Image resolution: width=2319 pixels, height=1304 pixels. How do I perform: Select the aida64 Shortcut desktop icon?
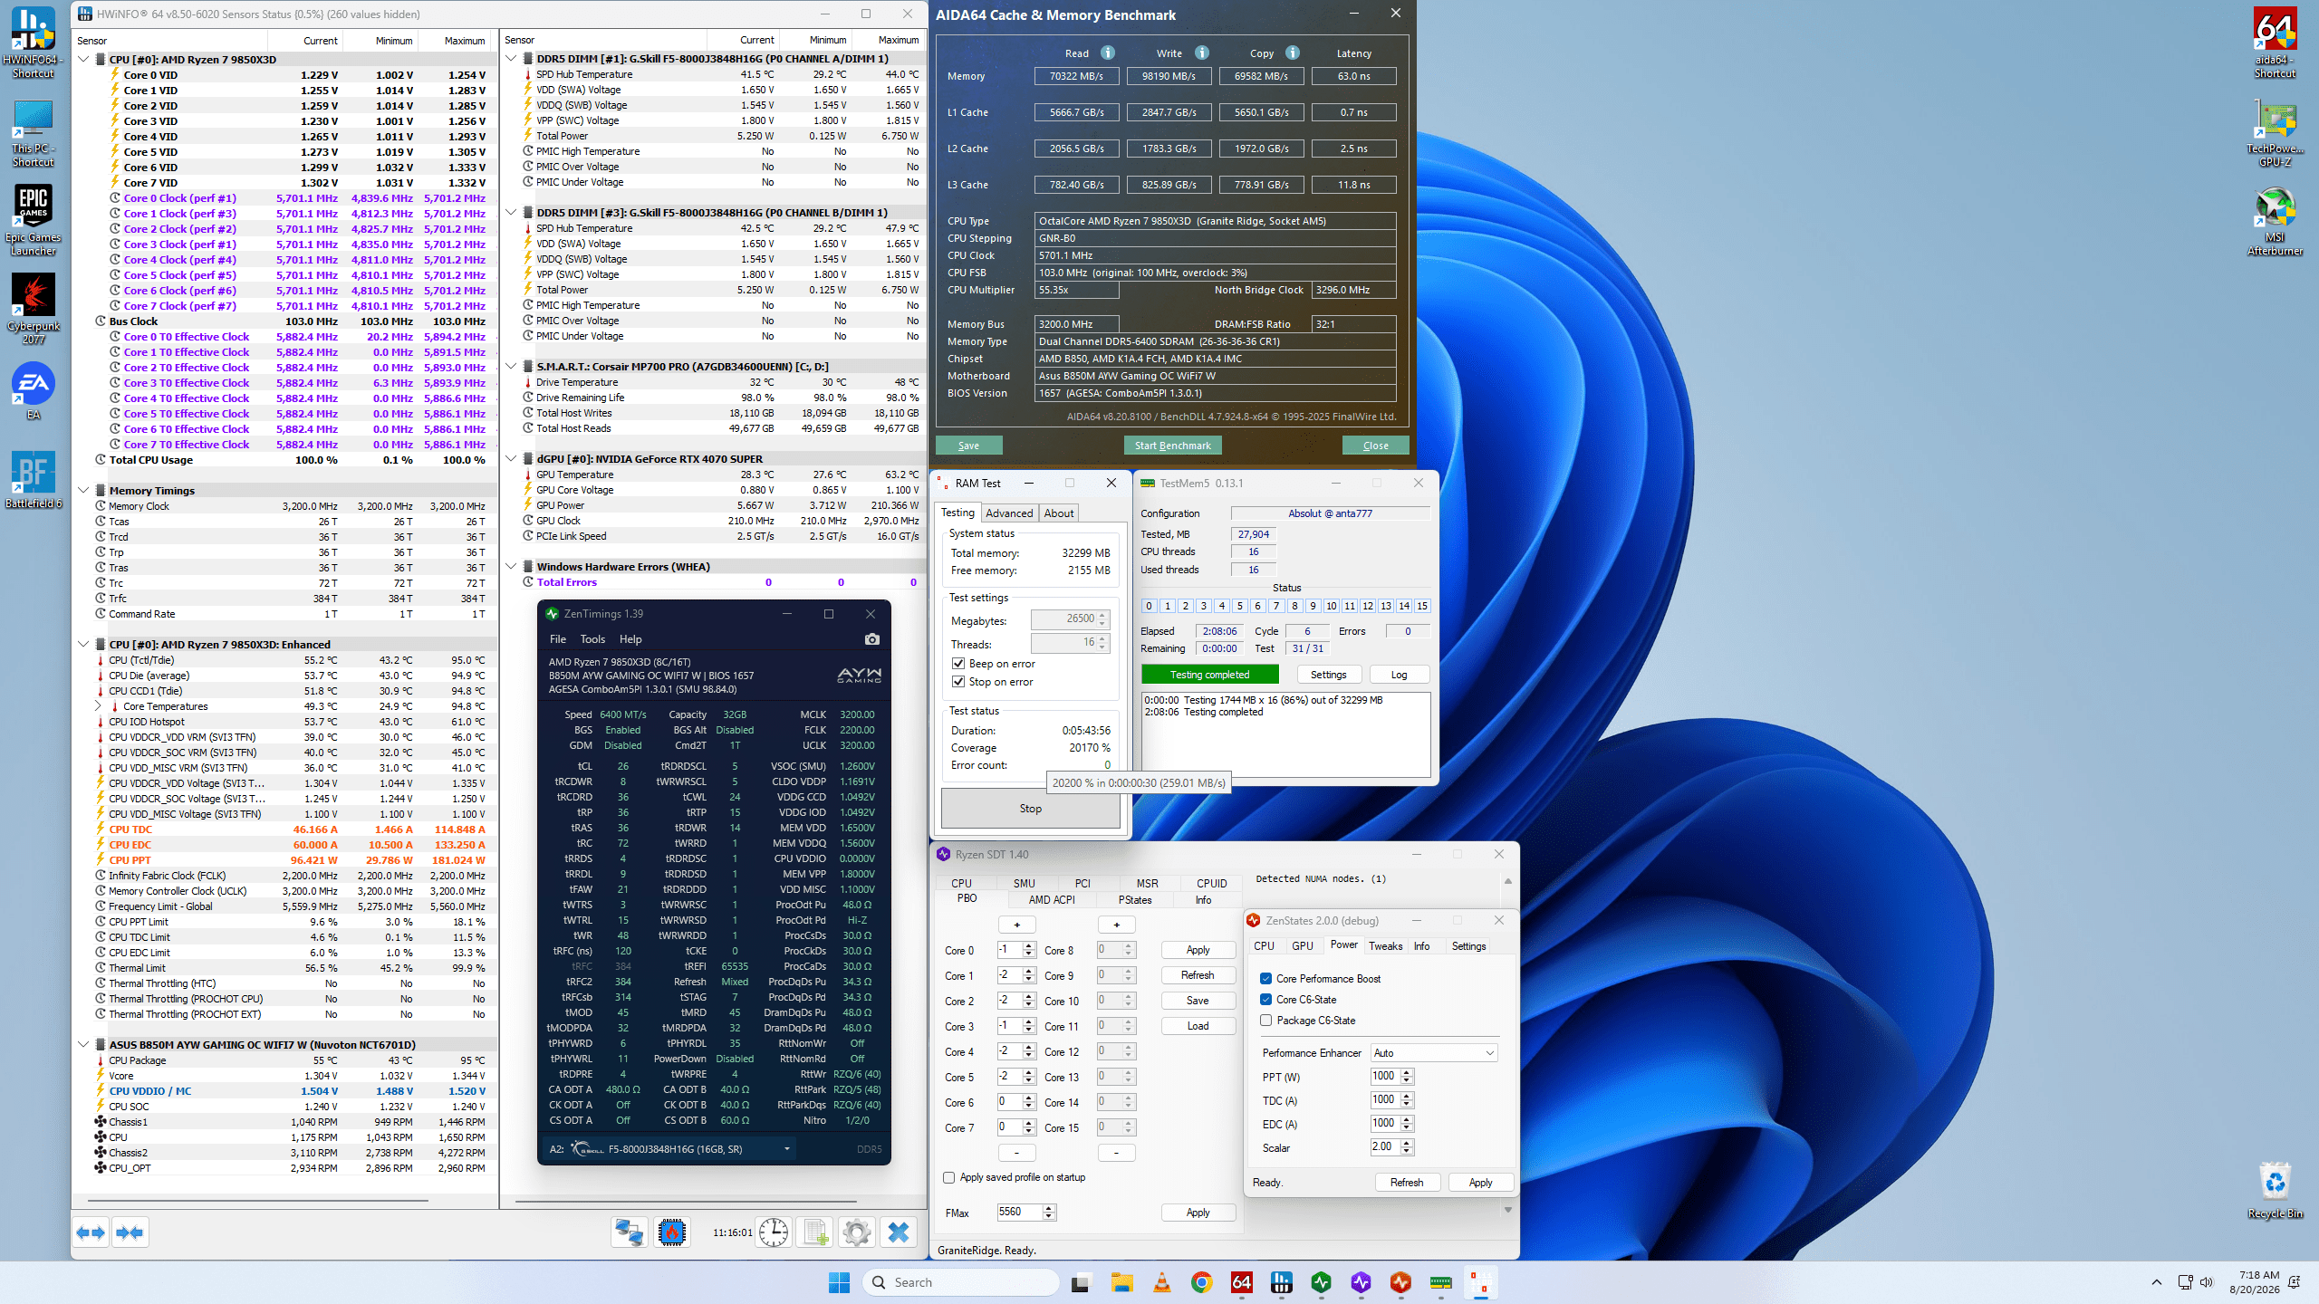coord(2275,43)
